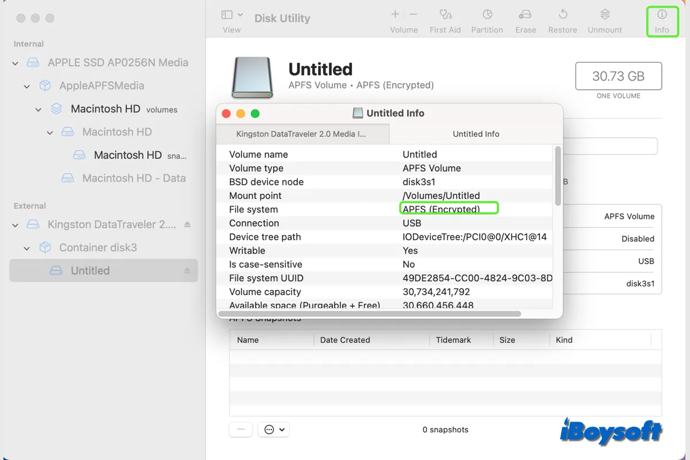Open the View dropdown chevron
690x460 pixels.
pyautogui.click(x=240, y=15)
